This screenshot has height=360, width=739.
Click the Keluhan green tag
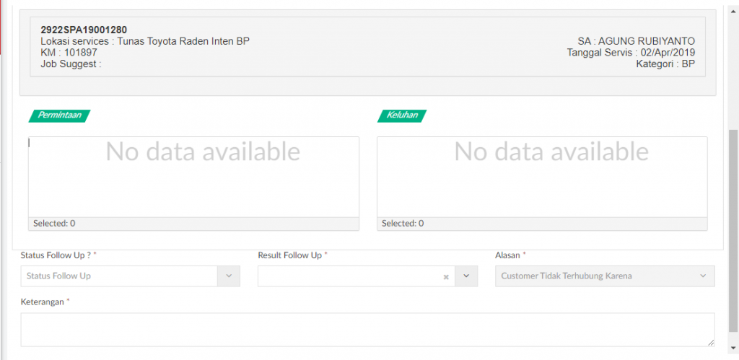click(x=402, y=116)
